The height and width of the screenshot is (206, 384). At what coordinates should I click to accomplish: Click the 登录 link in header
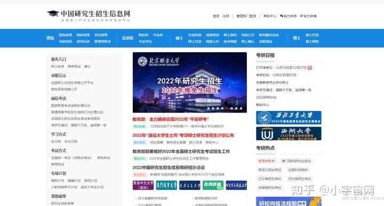coord(216,16)
